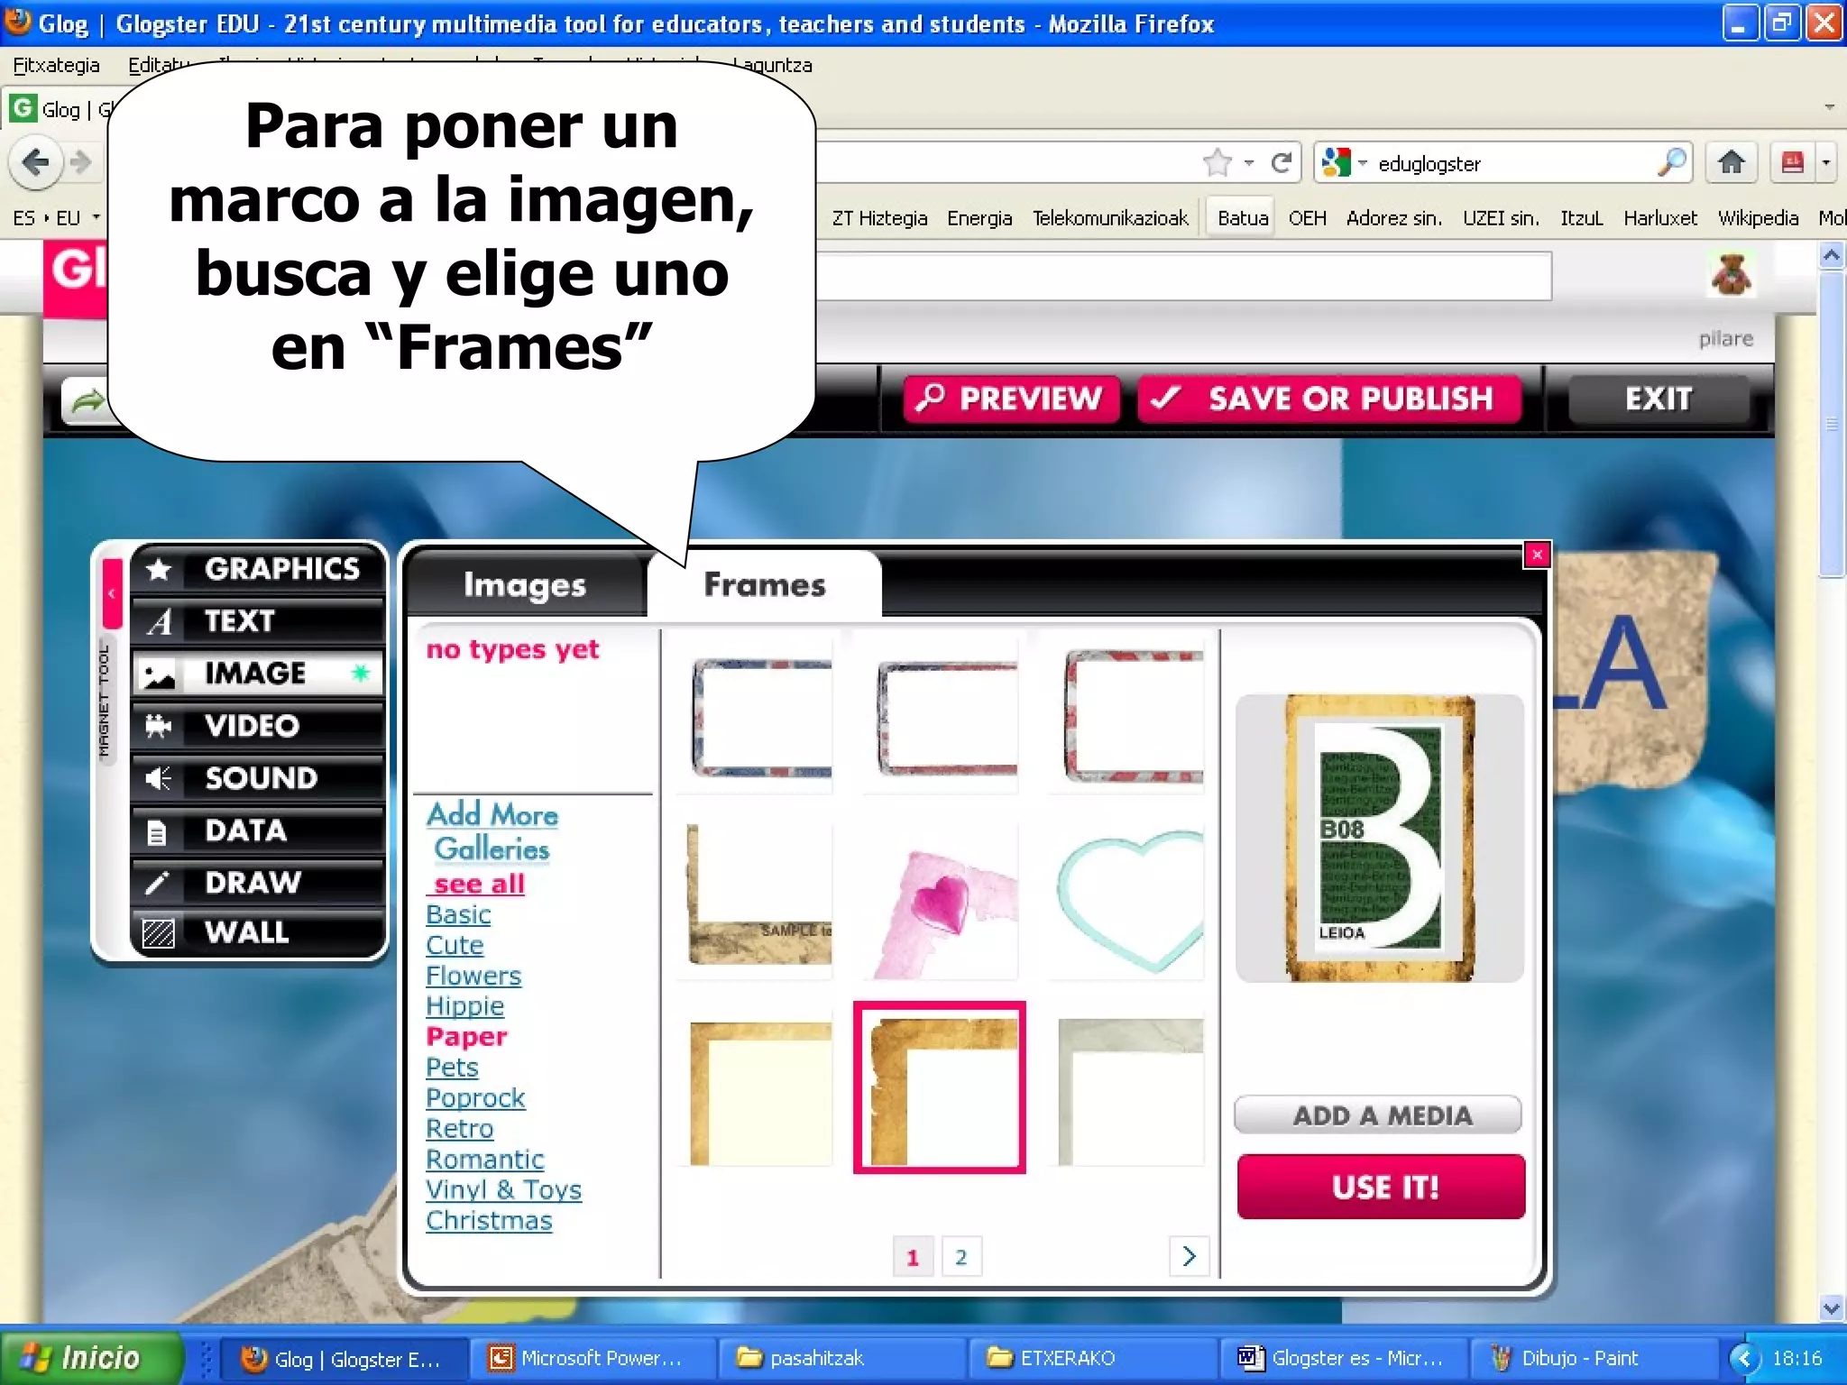Screen dimensions: 1847x1385
Task: Select the DRAW tool
Action: [x=257, y=882]
